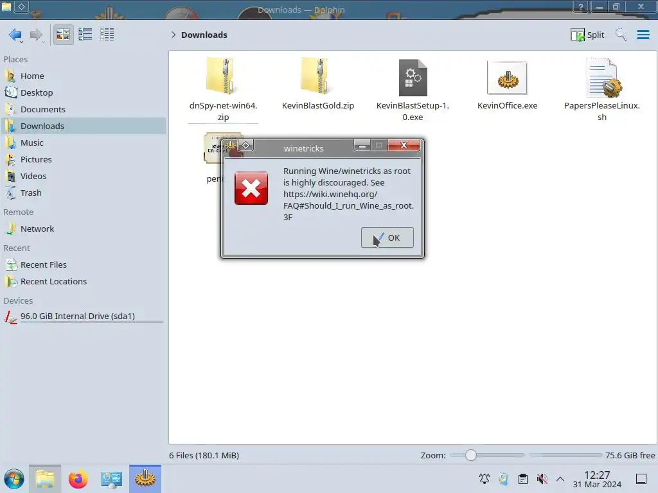The height and width of the screenshot is (493, 658).
Task: Open Music in Places panel
Action: pos(84,143)
